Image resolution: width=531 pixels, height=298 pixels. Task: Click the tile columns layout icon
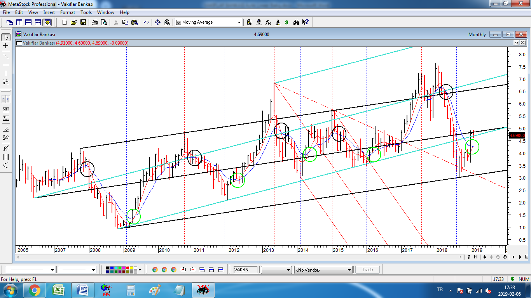[19, 22]
